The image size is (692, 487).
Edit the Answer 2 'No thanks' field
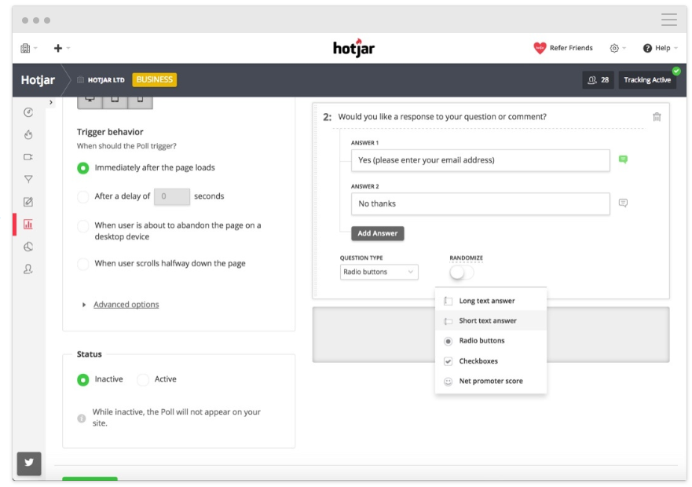click(480, 203)
